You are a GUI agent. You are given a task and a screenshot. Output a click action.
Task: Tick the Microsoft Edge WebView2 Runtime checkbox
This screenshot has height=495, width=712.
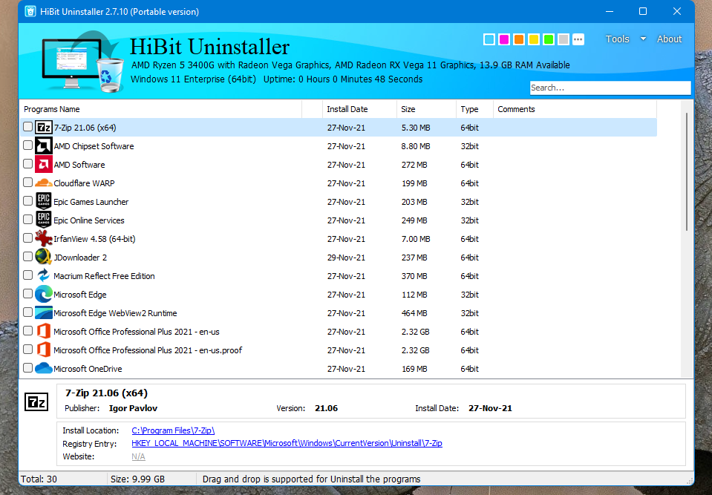pyautogui.click(x=27, y=312)
